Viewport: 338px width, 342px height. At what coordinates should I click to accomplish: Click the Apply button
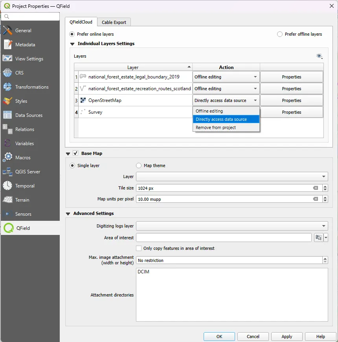pos(287,337)
